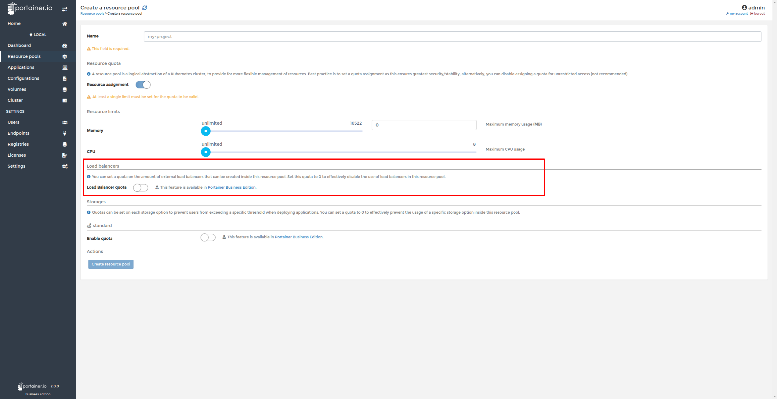Open the Dashboard via its gauge icon

pos(65,45)
